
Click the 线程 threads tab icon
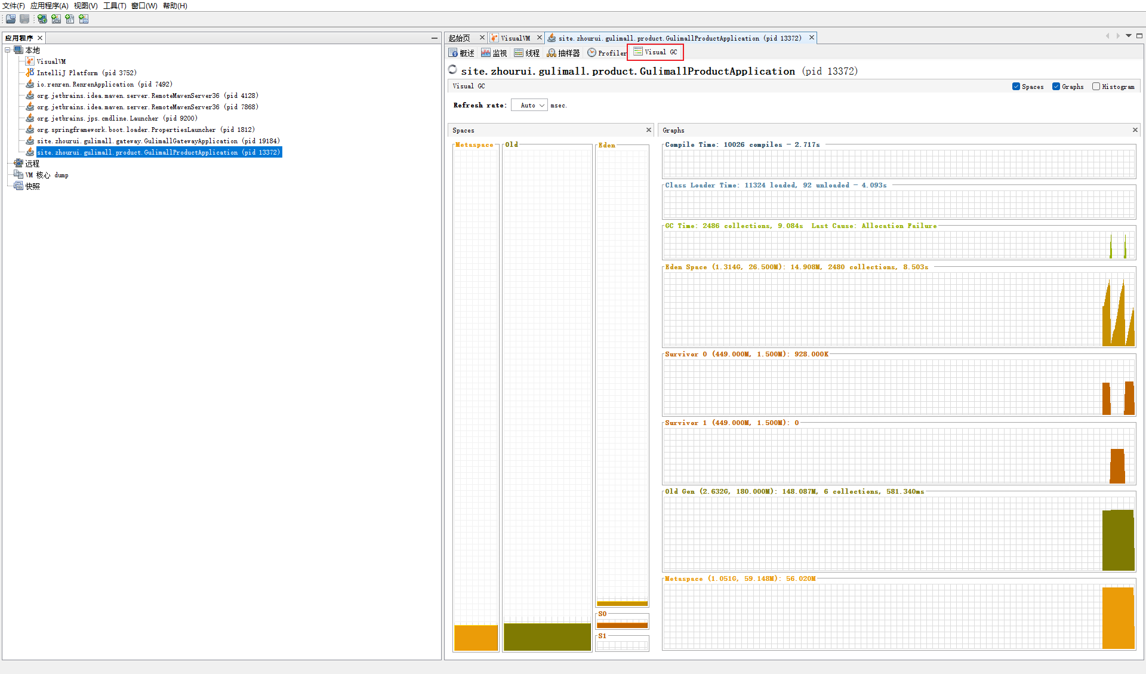pyautogui.click(x=519, y=53)
